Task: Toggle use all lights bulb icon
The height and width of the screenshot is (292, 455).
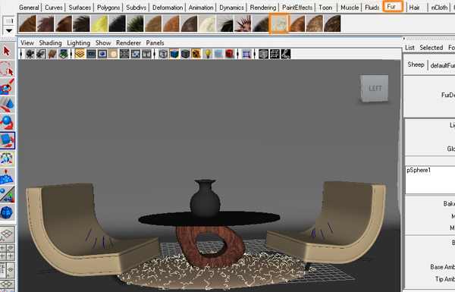Action: coord(208,54)
